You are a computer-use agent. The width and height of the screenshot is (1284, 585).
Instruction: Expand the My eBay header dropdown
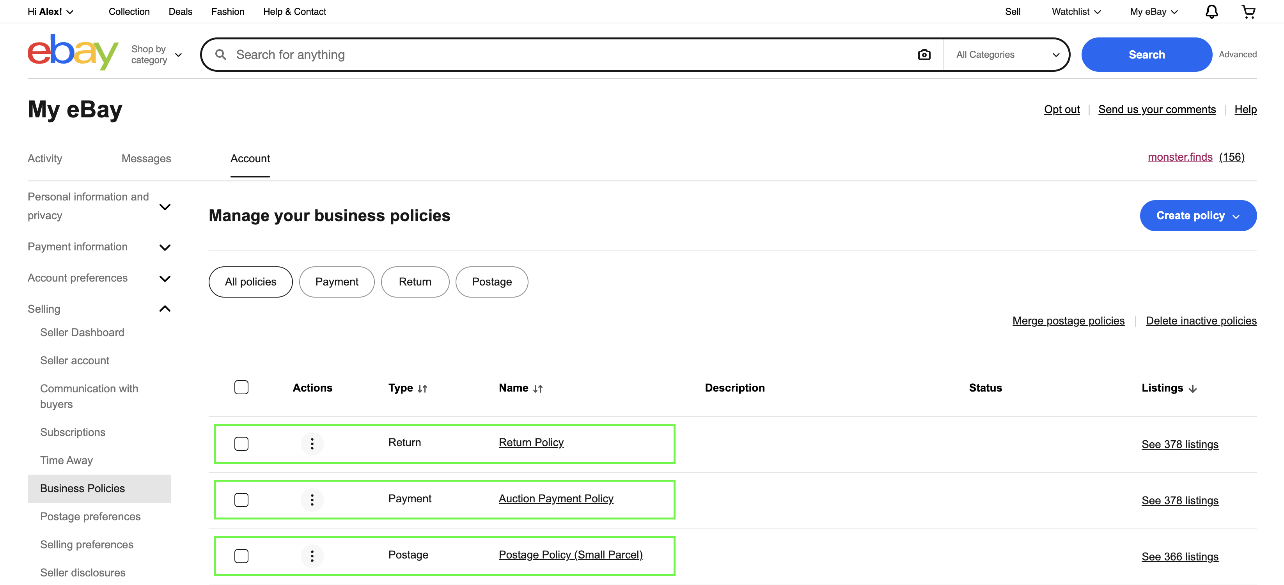point(1154,11)
